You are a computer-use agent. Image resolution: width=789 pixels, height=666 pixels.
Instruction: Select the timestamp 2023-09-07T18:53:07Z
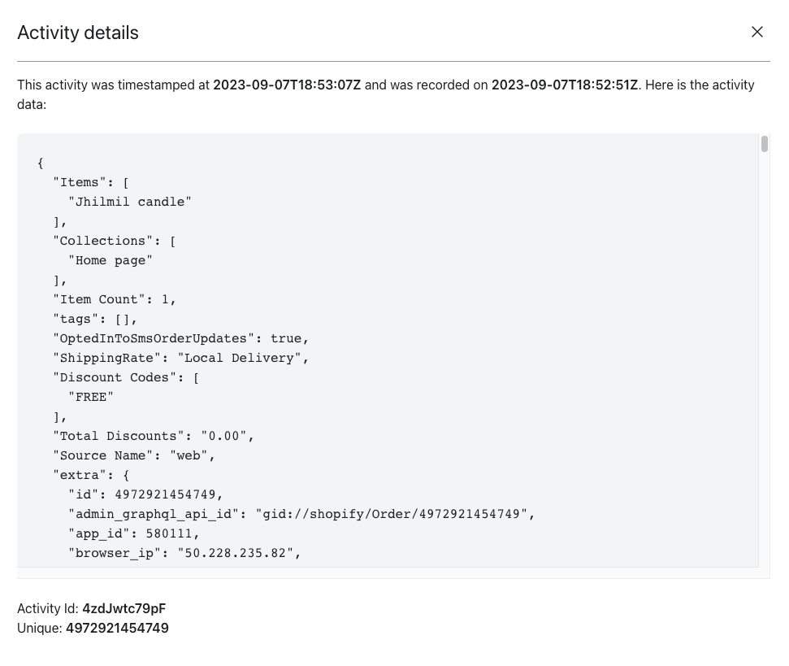(287, 85)
